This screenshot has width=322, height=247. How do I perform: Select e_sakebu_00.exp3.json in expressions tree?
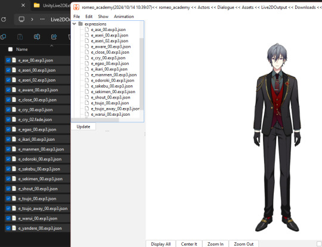pyautogui.click(x=112, y=86)
